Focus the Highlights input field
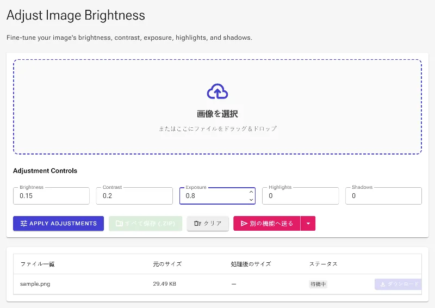435x308 pixels. pyautogui.click(x=301, y=196)
